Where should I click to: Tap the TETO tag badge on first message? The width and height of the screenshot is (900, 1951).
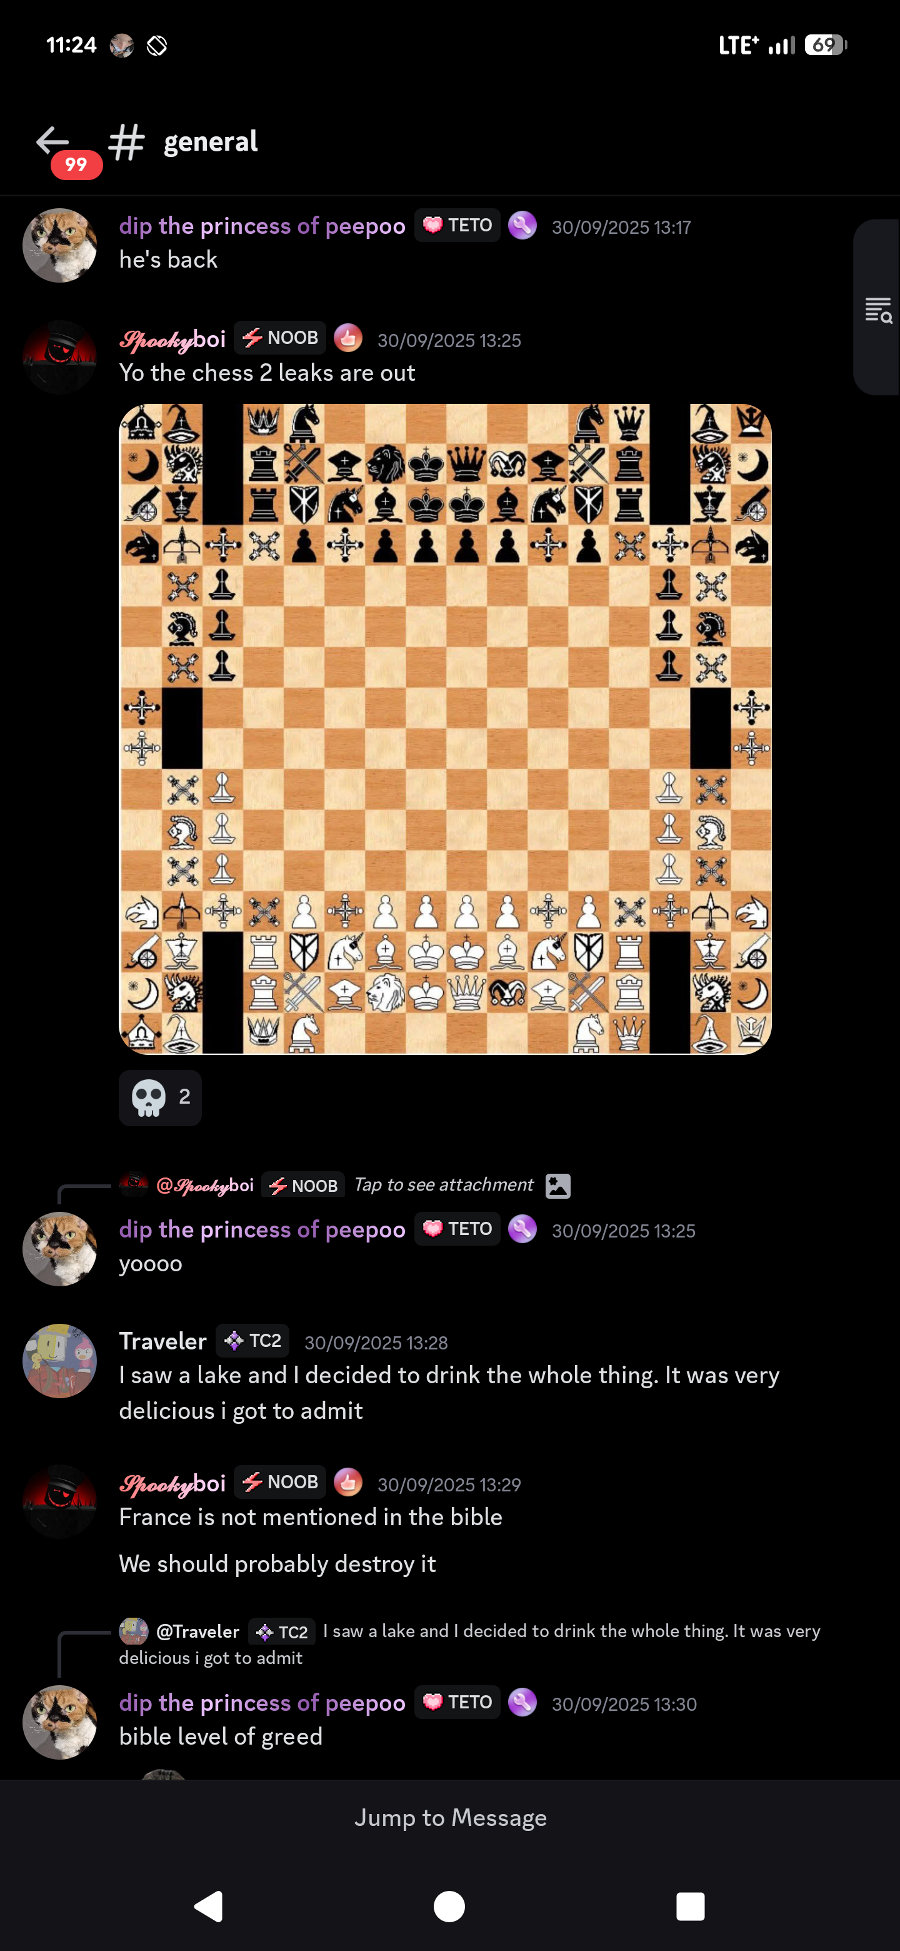tap(457, 225)
